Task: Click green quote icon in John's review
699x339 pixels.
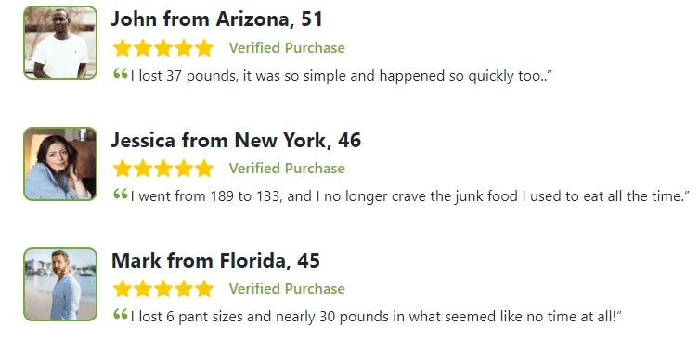Action: coord(121,73)
